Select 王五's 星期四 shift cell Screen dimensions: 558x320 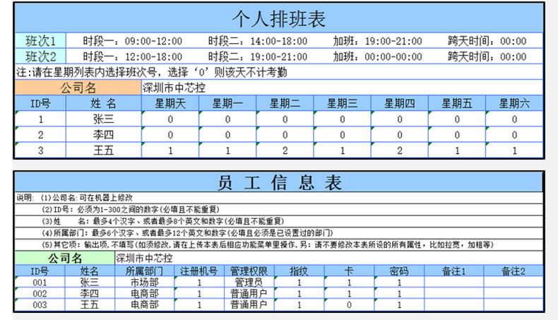click(x=400, y=150)
